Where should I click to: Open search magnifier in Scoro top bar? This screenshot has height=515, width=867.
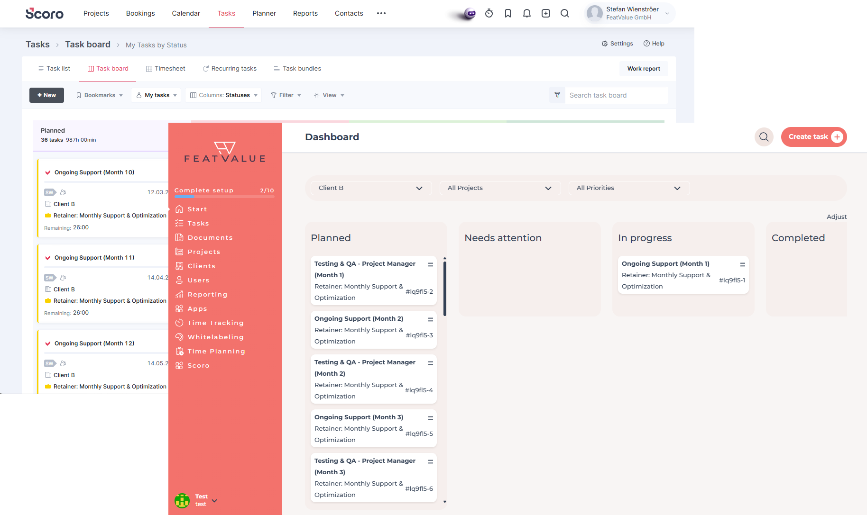pyautogui.click(x=565, y=13)
